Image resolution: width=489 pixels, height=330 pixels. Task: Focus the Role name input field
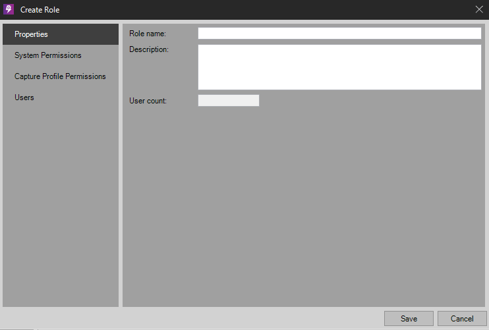(x=339, y=34)
